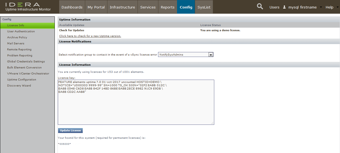Click the Available Updates column heading
The image size is (340, 153).
[x=72, y=25]
